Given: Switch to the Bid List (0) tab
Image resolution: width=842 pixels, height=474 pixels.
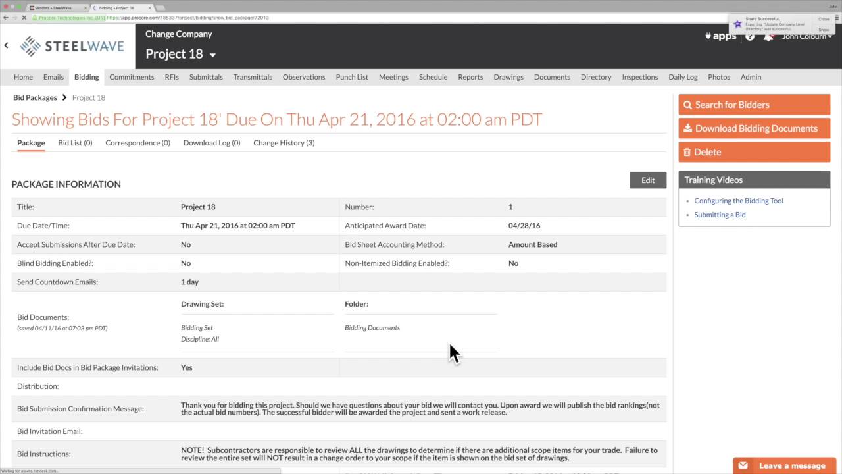Looking at the screenshot, I should coord(75,143).
